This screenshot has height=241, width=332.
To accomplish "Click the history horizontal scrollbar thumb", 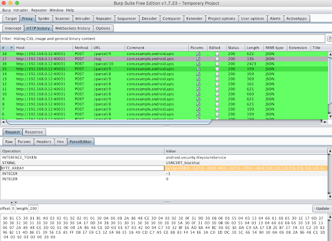I will tap(109, 122).
